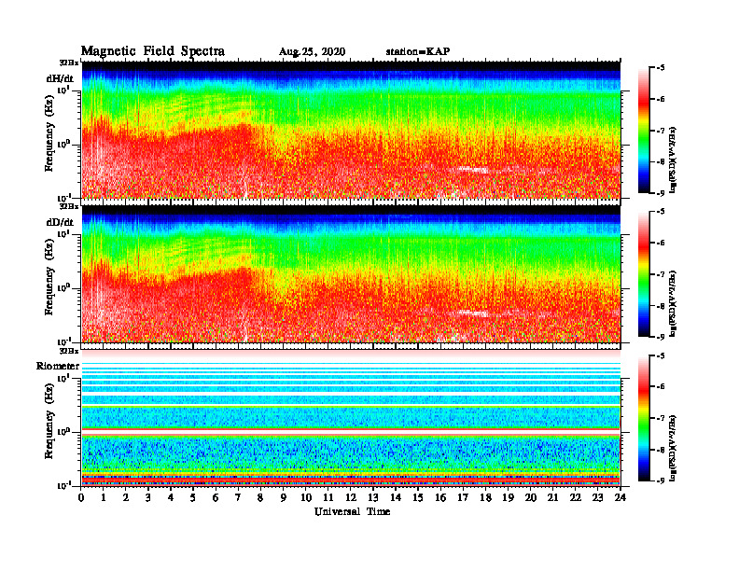Screen dimensions: 739x571
Task: Click the "Magnetic Field Spectra" title
Action: pos(153,51)
